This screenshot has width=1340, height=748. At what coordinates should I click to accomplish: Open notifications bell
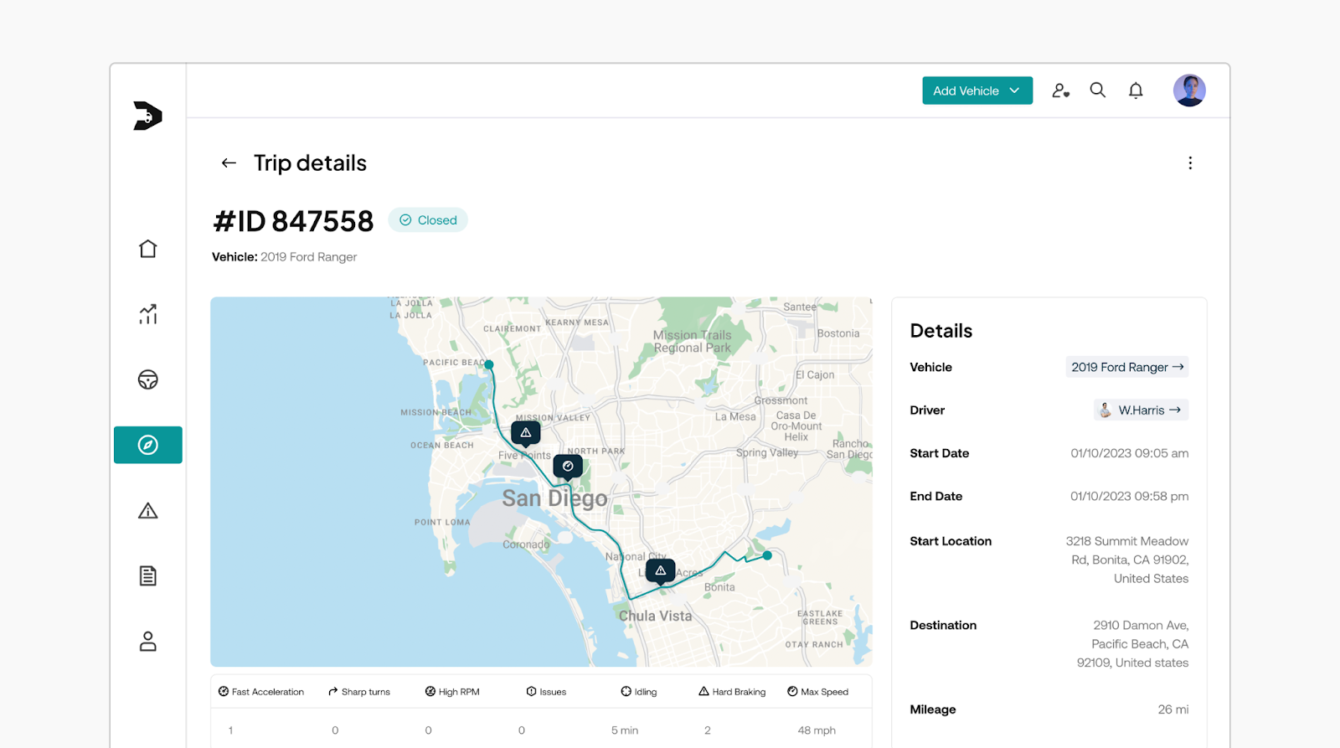pyautogui.click(x=1136, y=90)
